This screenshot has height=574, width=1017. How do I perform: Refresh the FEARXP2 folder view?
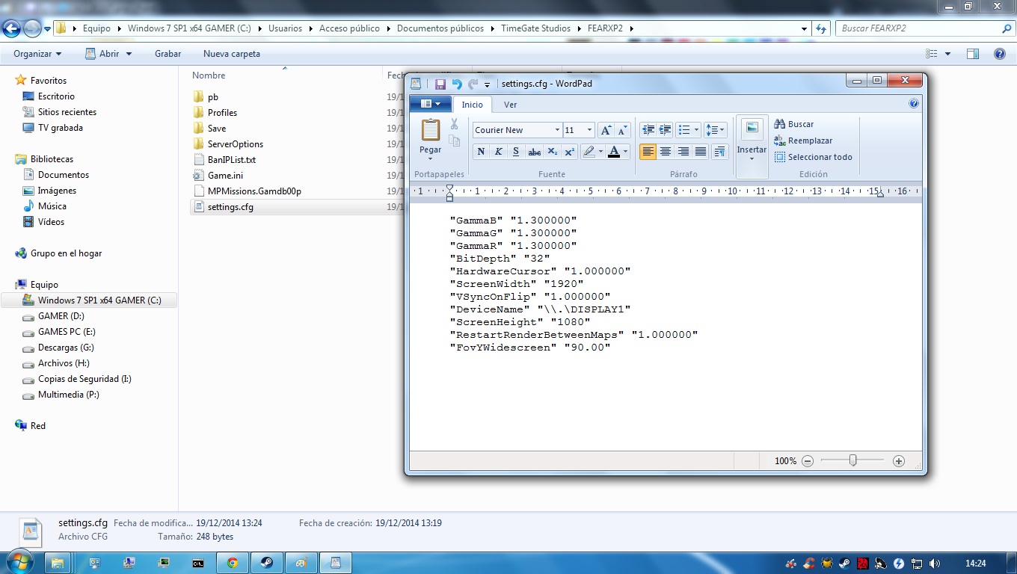(821, 28)
